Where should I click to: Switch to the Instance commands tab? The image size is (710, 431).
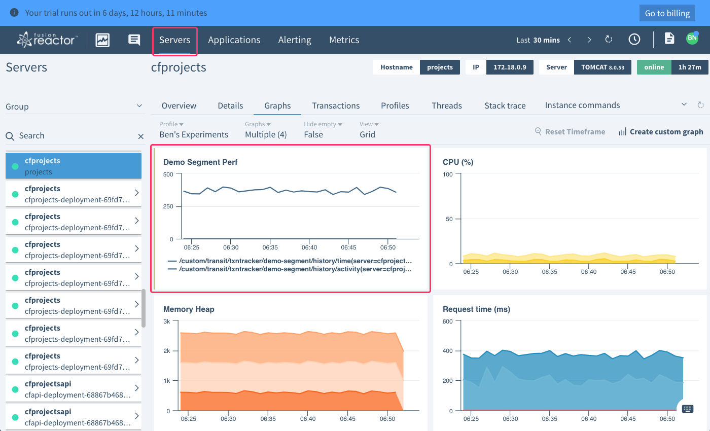583,105
